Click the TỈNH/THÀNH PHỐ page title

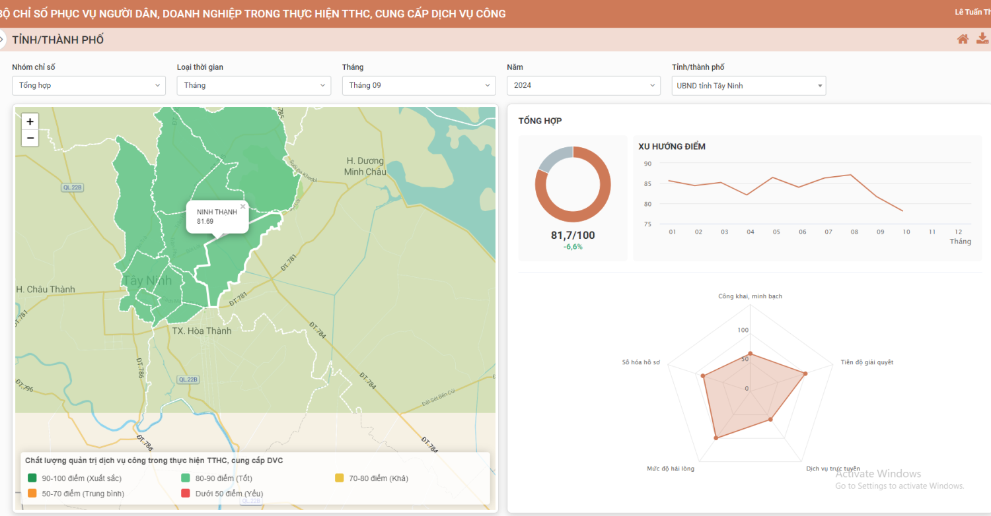point(58,40)
